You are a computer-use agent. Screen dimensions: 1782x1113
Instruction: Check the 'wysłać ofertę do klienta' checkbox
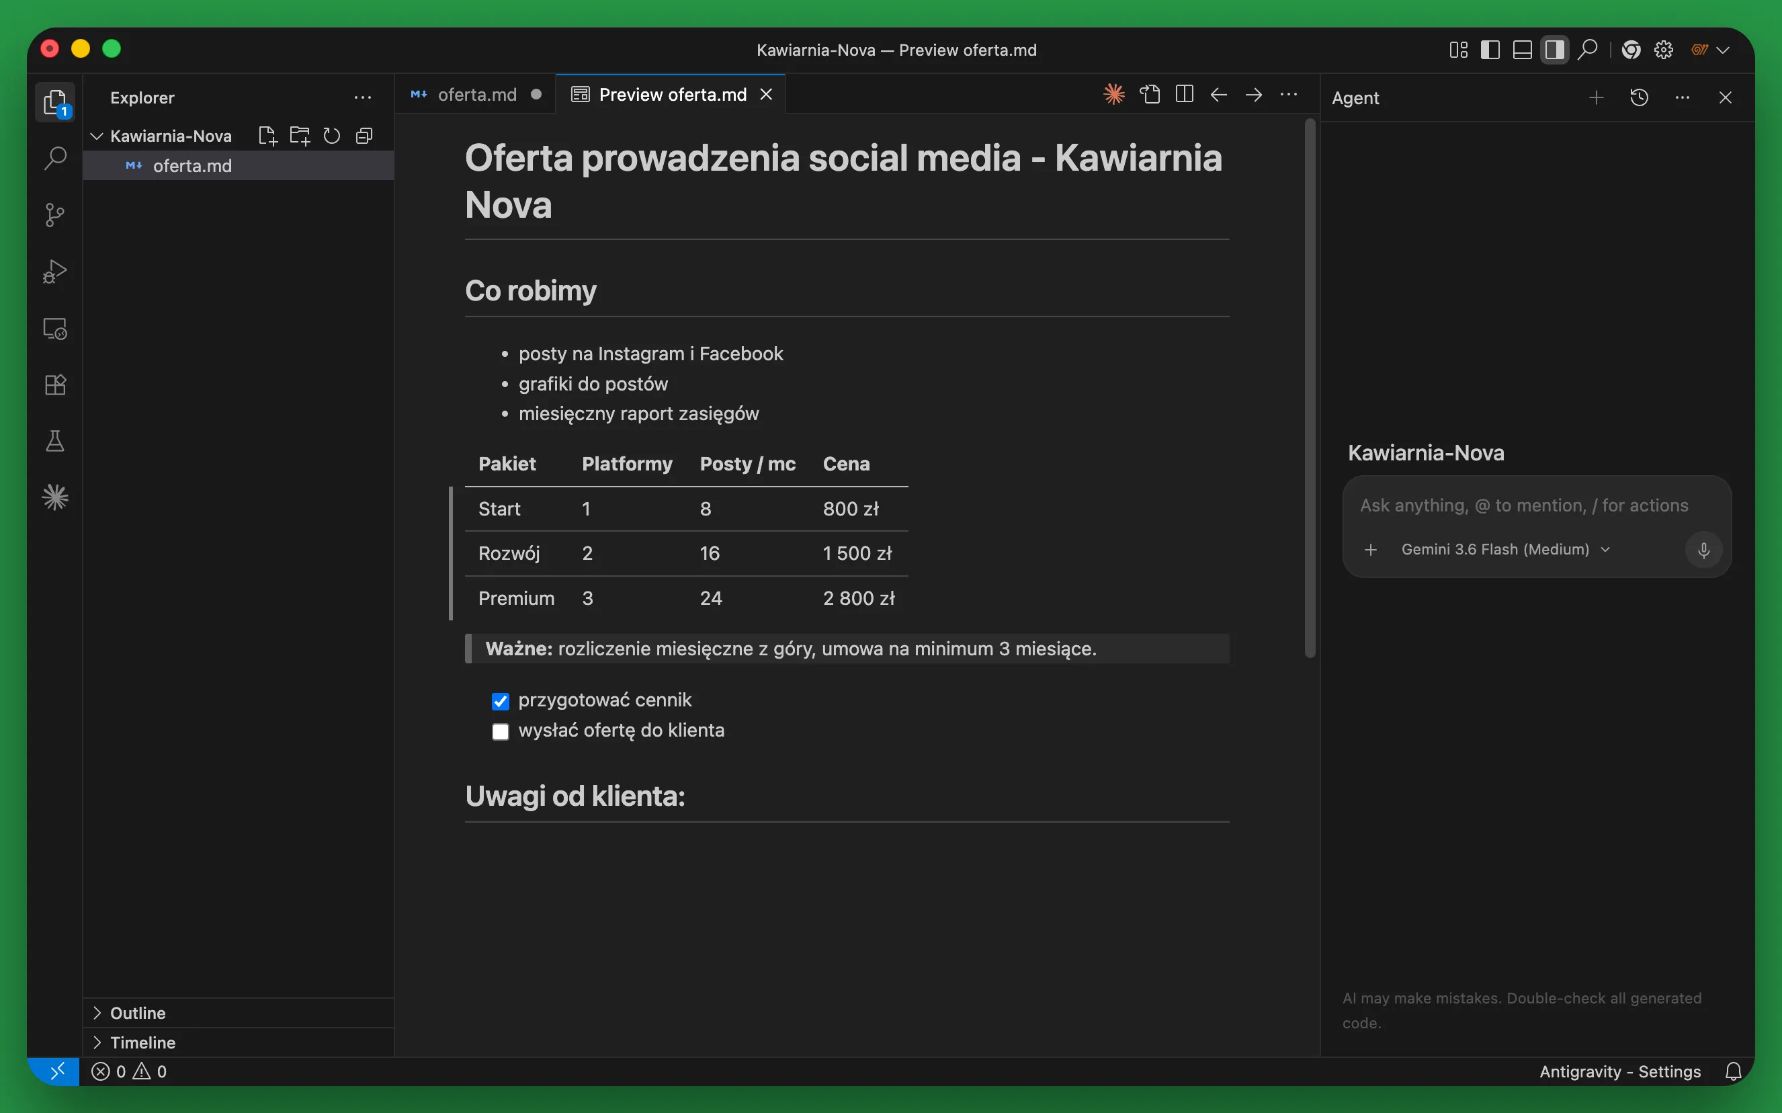[501, 731]
